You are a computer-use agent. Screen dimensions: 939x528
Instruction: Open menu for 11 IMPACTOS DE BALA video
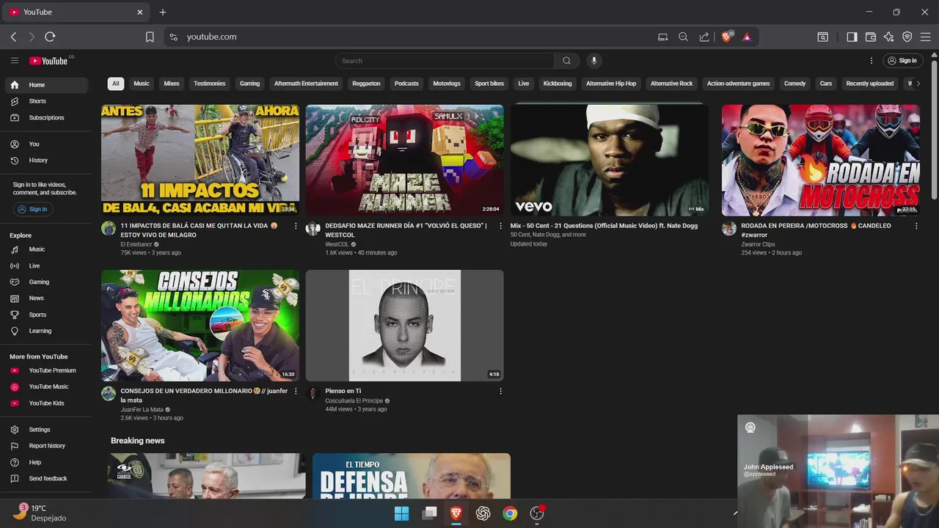tap(296, 226)
